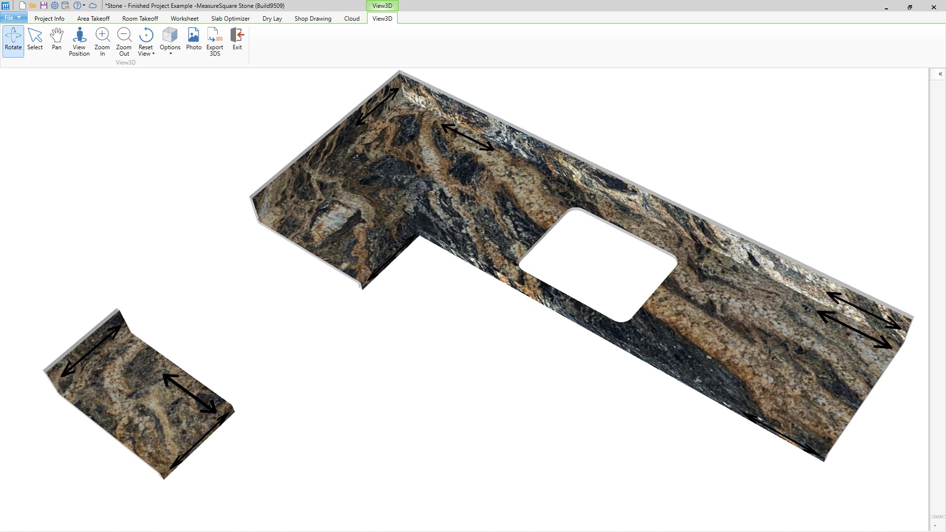Open View Position tool

point(79,42)
